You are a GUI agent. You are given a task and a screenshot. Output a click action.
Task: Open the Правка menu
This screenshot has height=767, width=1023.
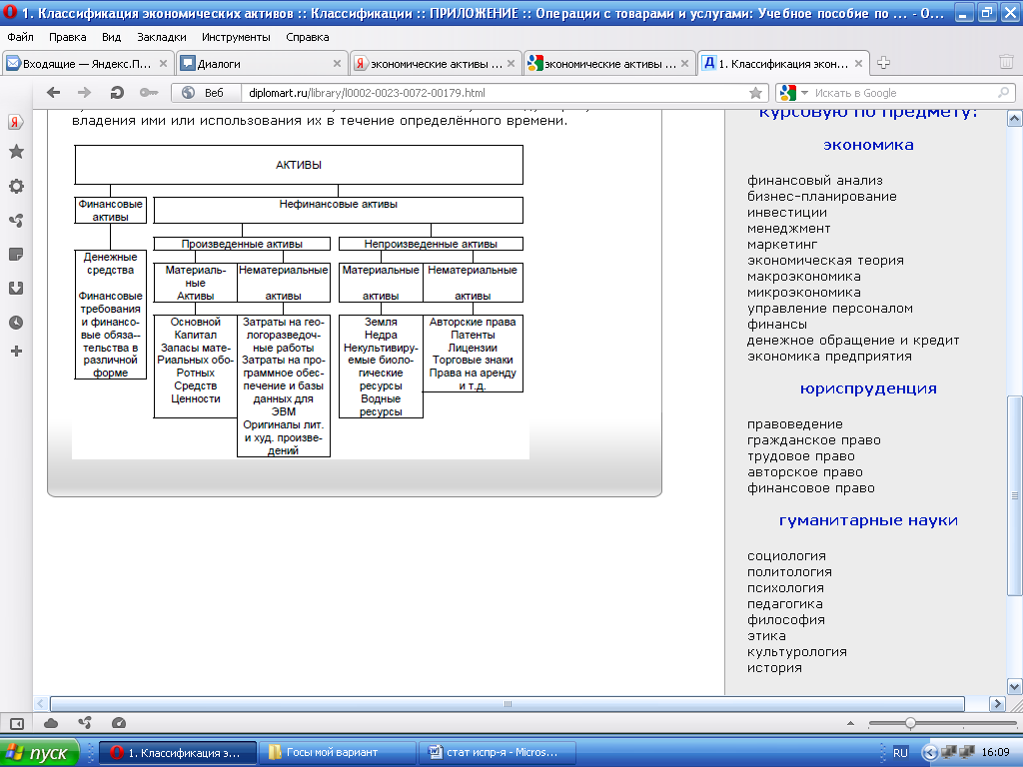(x=67, y=37)
